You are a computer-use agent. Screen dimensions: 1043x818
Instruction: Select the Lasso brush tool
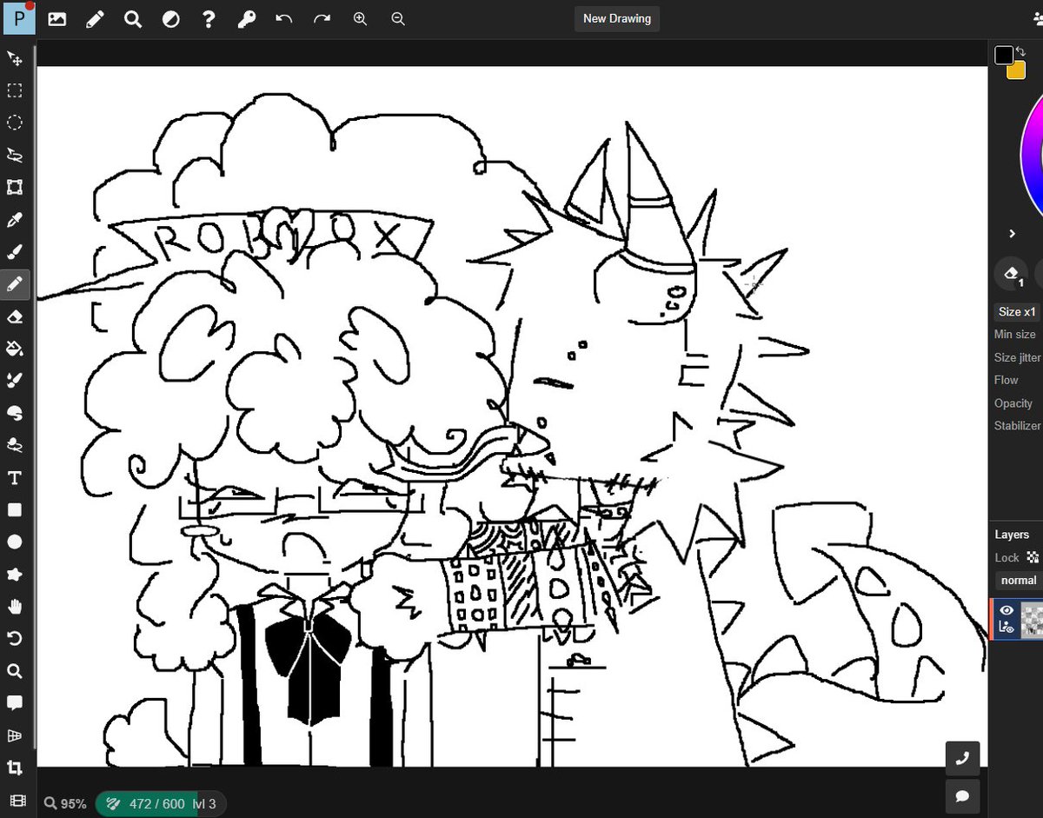pos(15,445)
